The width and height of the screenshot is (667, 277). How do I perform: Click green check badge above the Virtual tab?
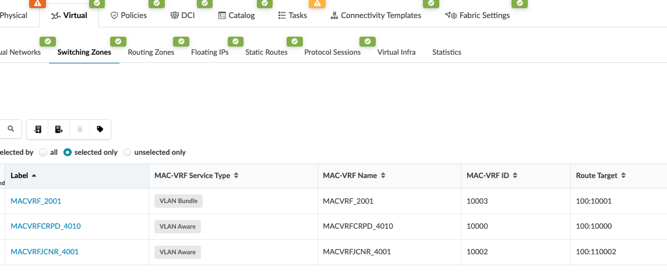[97, 3]
